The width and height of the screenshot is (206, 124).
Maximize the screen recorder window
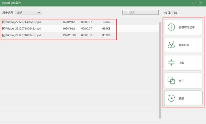(x=194, y=3)
